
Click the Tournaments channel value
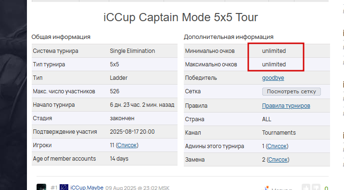(x=279, y=133)
